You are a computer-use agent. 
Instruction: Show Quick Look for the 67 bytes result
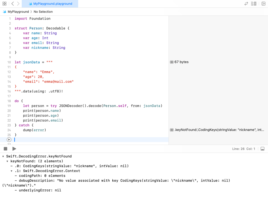(172, 62)
